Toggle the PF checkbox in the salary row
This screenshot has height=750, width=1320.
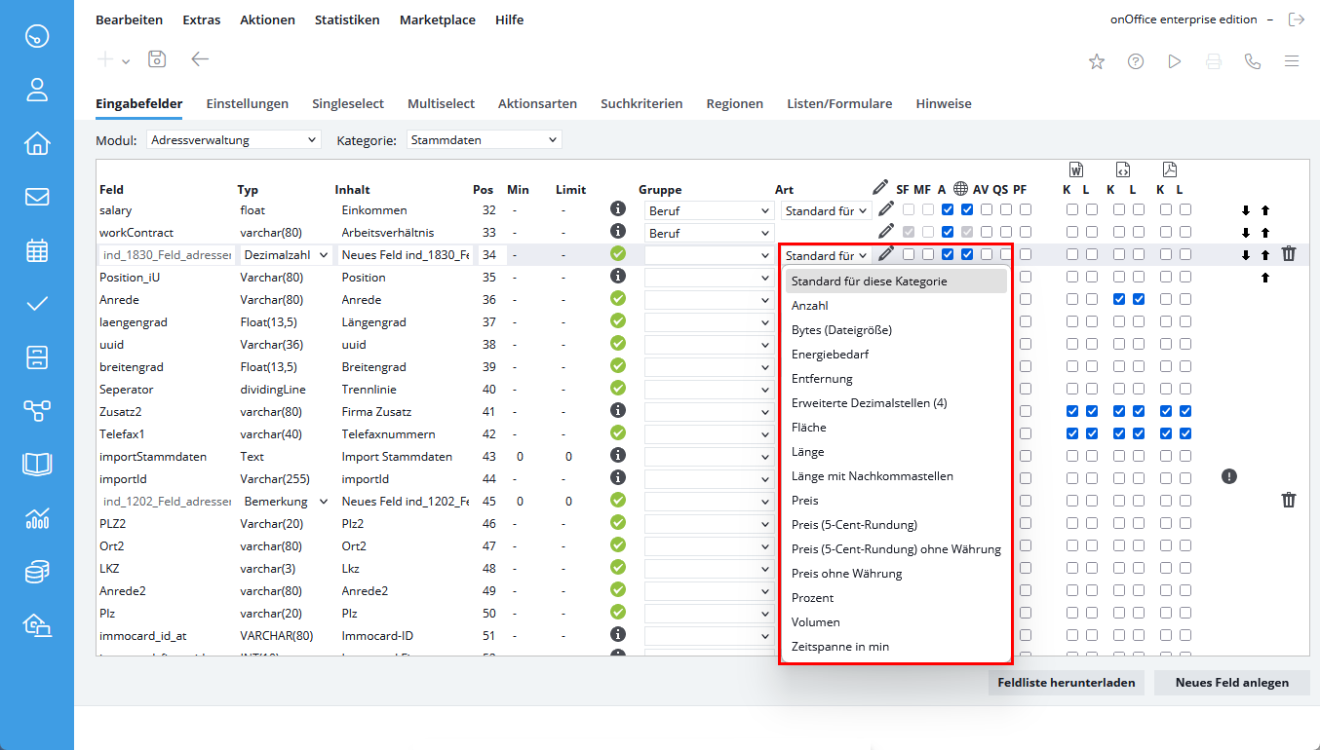pos(1026,209)
